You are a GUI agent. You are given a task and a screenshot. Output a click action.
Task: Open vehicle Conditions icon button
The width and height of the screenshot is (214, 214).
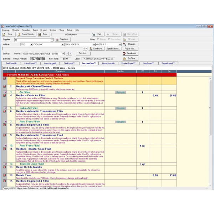tap(91, 49)
